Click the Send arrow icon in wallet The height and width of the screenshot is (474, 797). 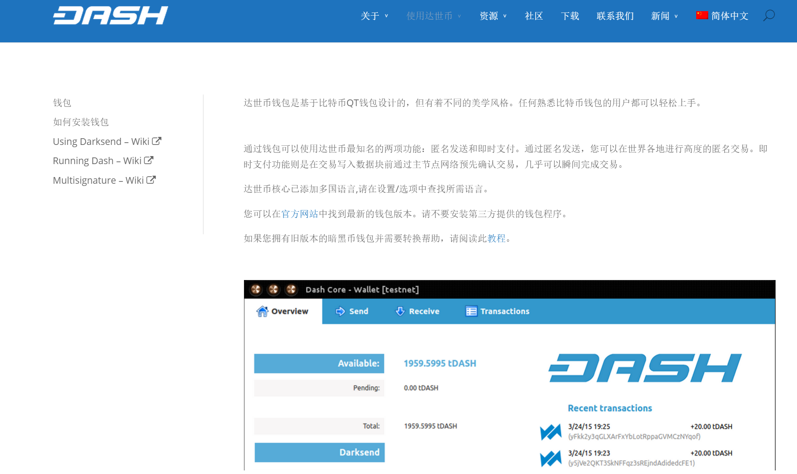point(340,311)
